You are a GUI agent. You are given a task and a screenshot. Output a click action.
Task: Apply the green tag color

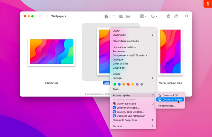(115, 84)
